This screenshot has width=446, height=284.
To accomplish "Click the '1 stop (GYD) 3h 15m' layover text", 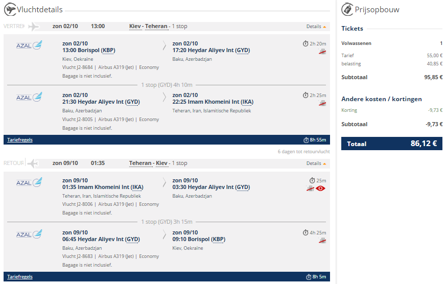I will (x=167, y=222).
